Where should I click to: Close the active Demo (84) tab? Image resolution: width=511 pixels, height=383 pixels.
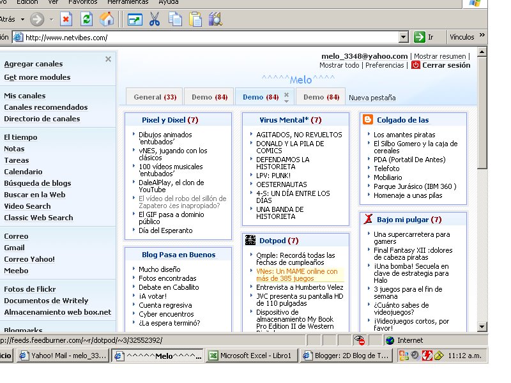[286, 94]
